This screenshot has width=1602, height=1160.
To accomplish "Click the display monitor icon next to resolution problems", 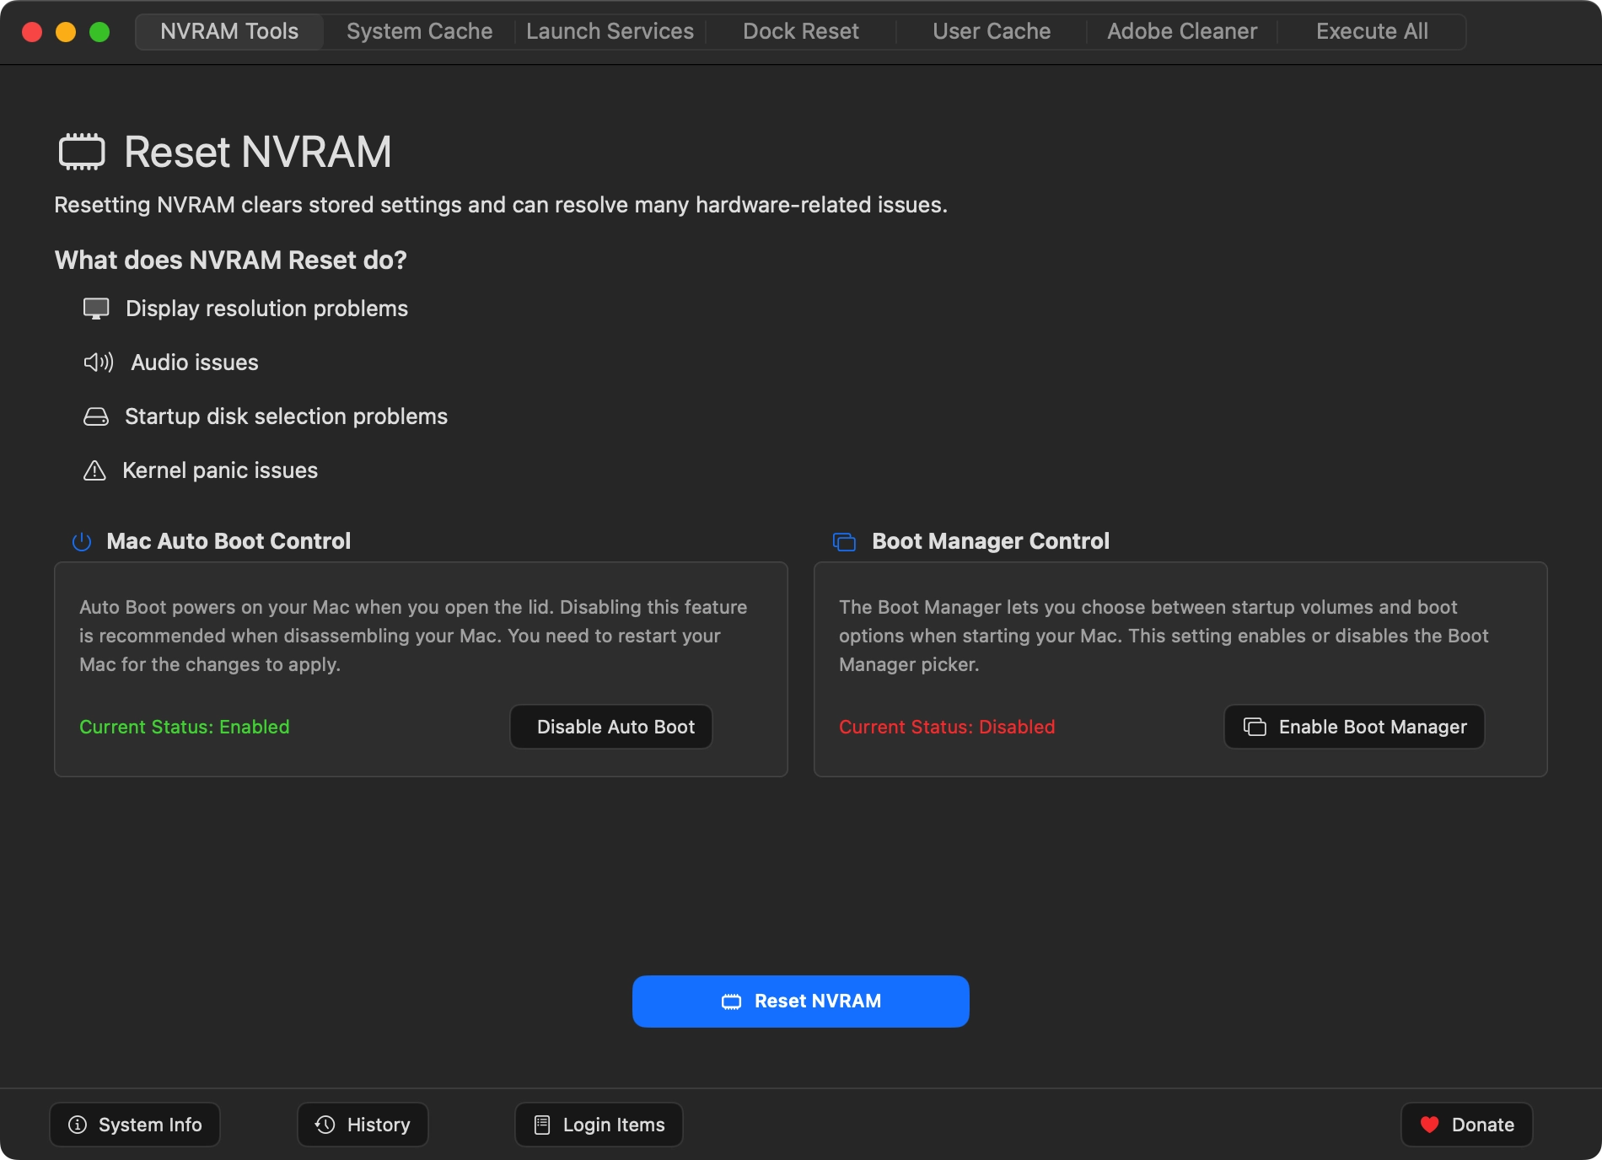I will point(96,309).
